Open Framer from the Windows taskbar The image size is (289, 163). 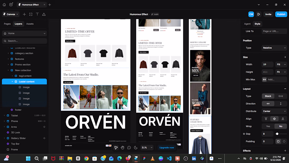pos(136,158)
